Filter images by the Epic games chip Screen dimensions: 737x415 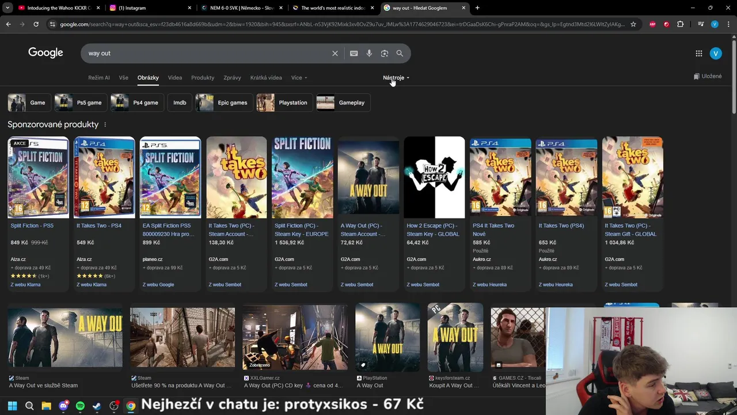coord(224,103)
